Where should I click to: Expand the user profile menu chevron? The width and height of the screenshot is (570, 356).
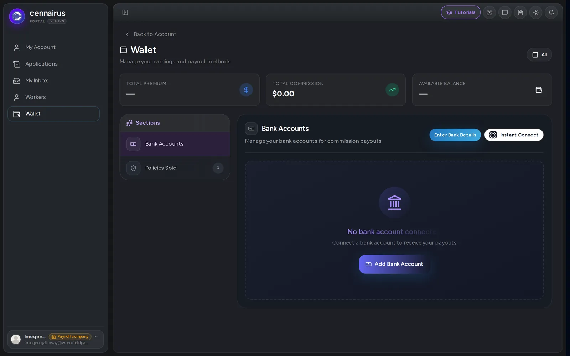pos(96,336)
